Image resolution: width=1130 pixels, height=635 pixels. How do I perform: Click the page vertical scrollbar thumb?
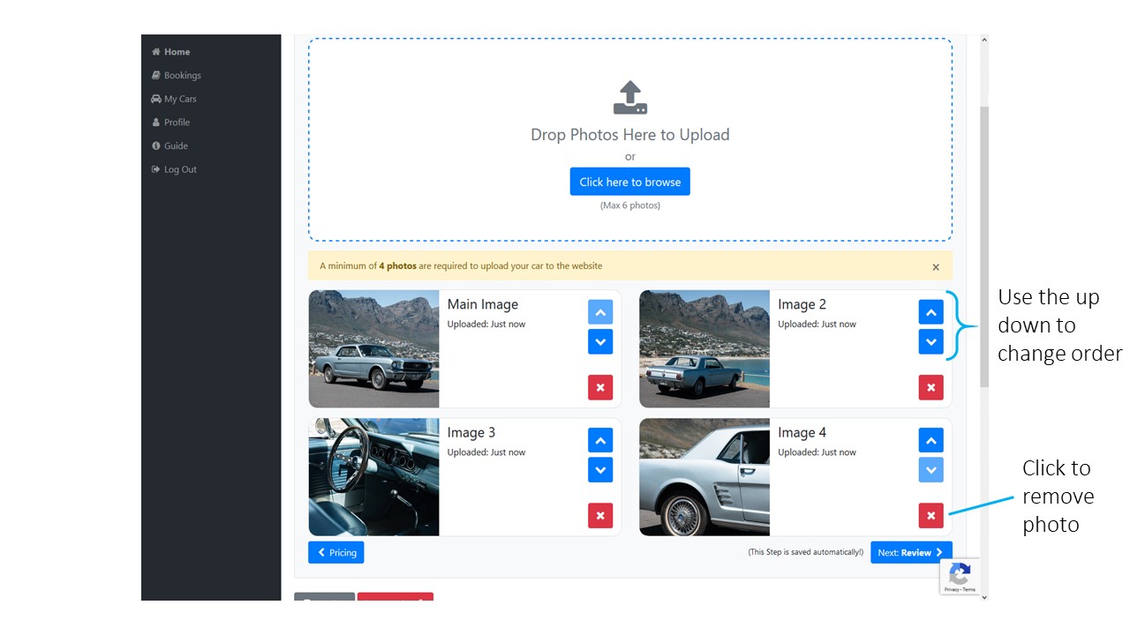tap(984, 247)
